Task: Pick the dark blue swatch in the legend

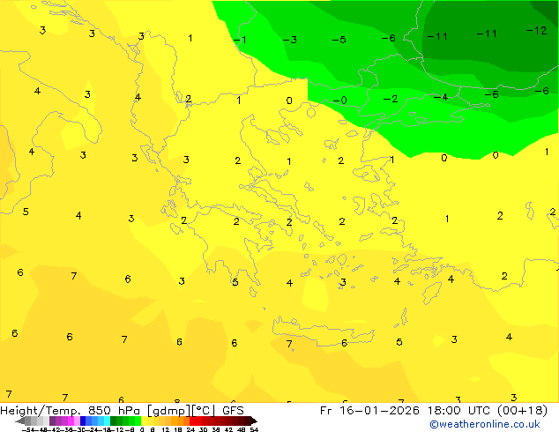Action: [x=83, y=421]
